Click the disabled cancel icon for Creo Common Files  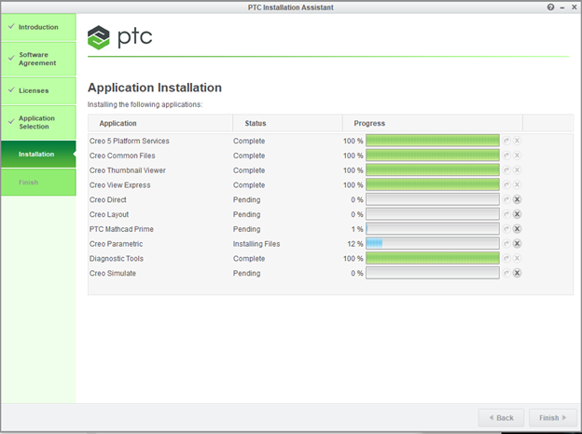pos(517,156)
